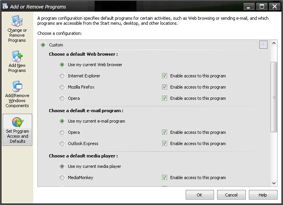The height and width of the screenshot is (205, 283).
Task: Select the Custom configuration radio button
Action: click(43, 45)
